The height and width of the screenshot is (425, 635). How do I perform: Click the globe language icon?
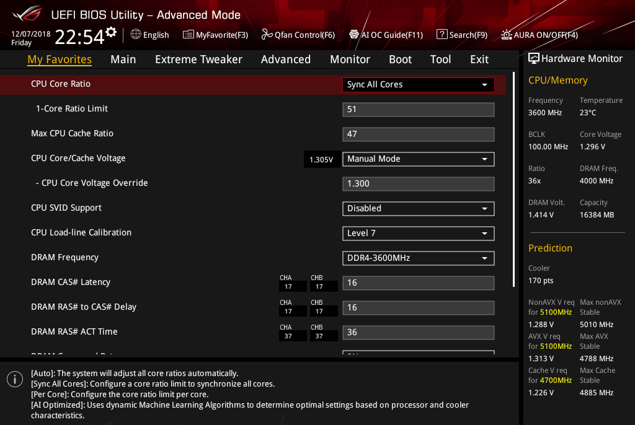click(x=136, y=35)
